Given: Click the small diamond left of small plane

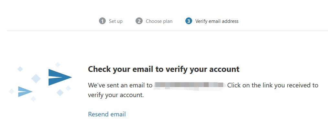Looking at the screenshot, I should [12, 91].
